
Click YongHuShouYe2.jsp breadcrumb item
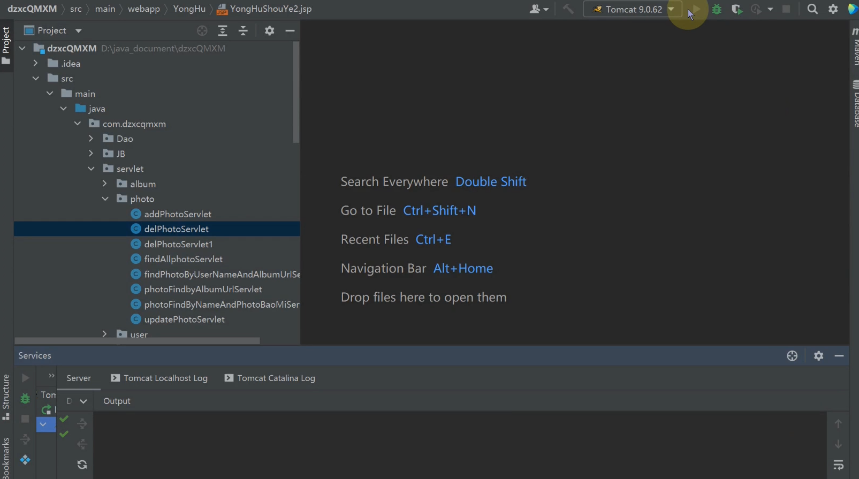(264, 9)
